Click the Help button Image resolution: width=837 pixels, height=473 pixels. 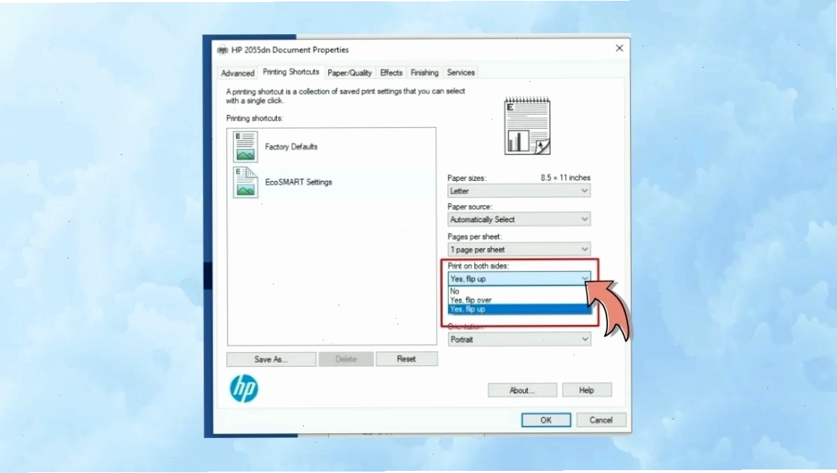[587, 391]
